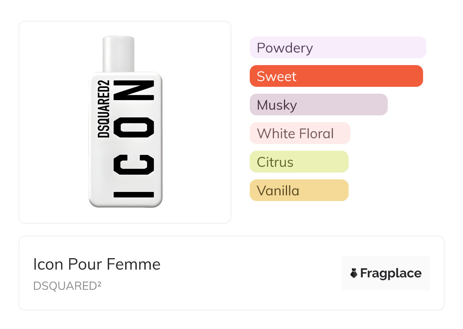Click the DSQUARED² brand name under the title
This screenshot has height=329, width=463.
(67, 286)
